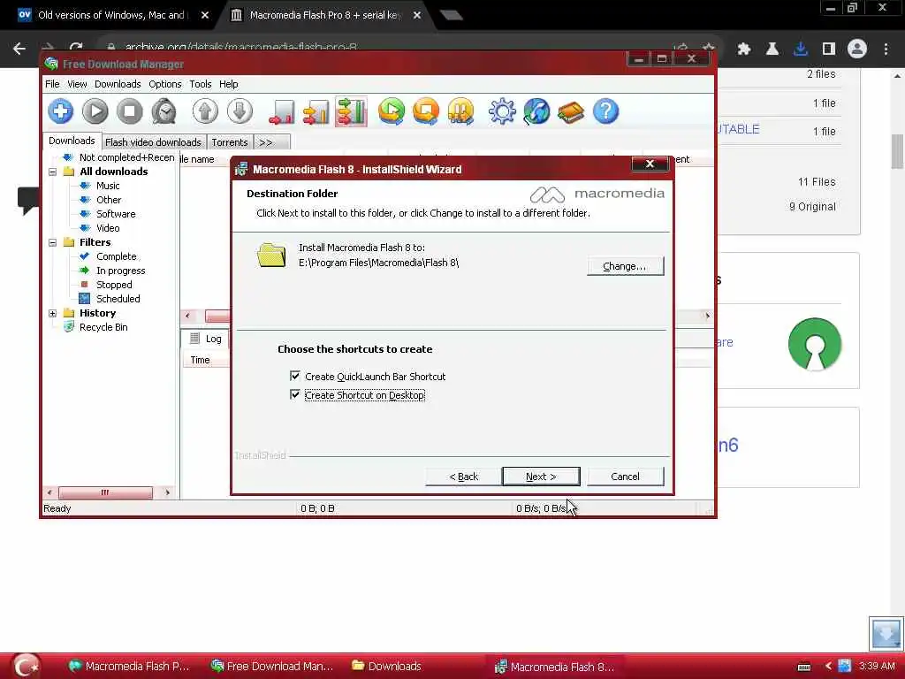Open the View menu
This screenshot has width=905, height=679.
point(77,84)
